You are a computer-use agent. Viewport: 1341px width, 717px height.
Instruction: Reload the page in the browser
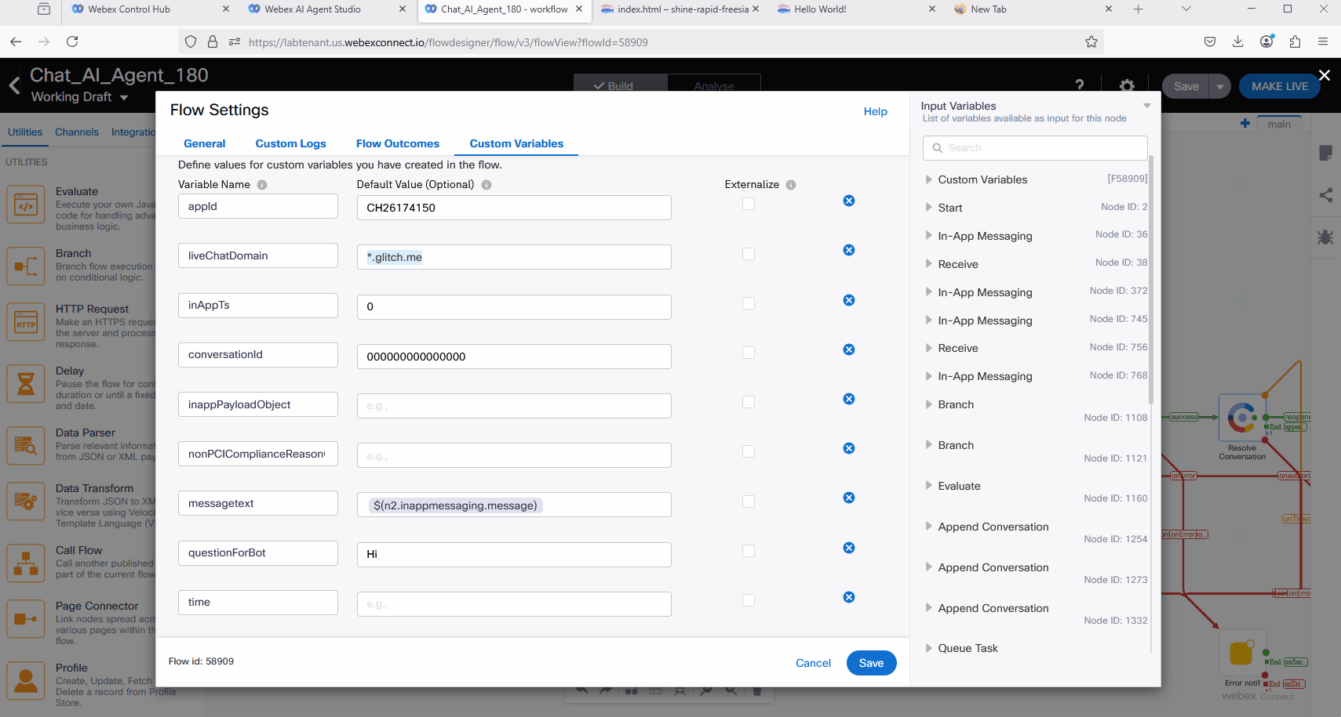click(x=72, y=42)
